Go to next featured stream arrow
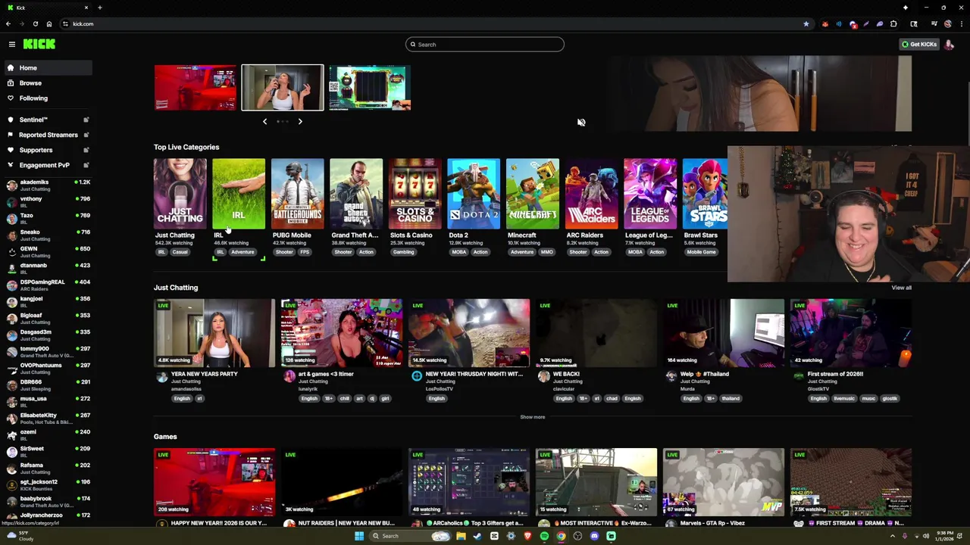This screenshot has height=545, width=970. [x=300, y=121]
